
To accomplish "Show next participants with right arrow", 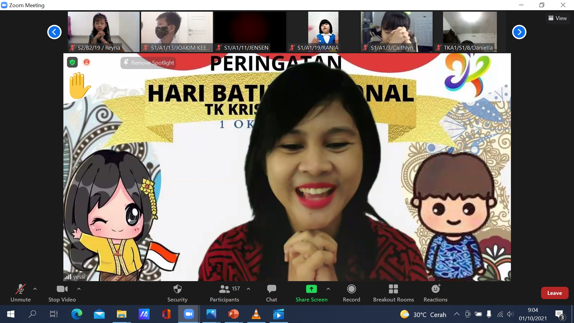I will click(x=519, y=32).
